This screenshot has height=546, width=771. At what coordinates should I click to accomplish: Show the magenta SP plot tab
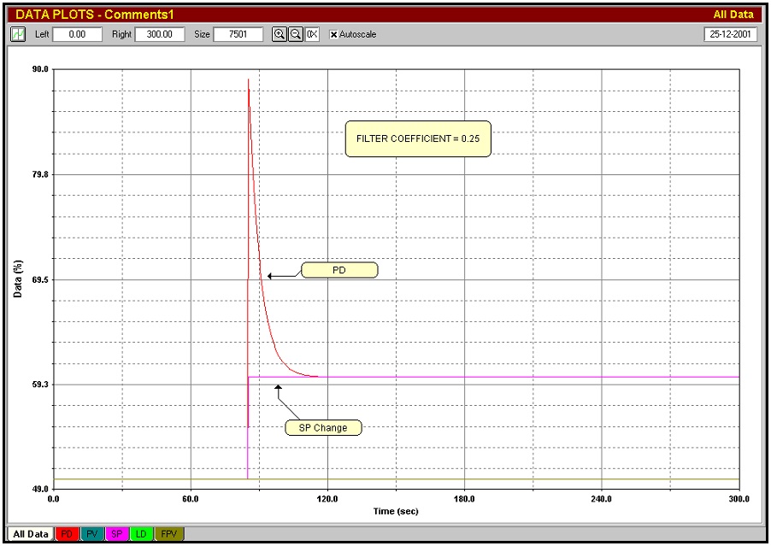[116, 533]
